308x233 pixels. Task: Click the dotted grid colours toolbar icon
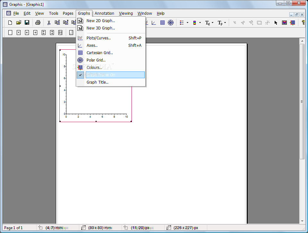pyautogui.click(x=293, y=23)
